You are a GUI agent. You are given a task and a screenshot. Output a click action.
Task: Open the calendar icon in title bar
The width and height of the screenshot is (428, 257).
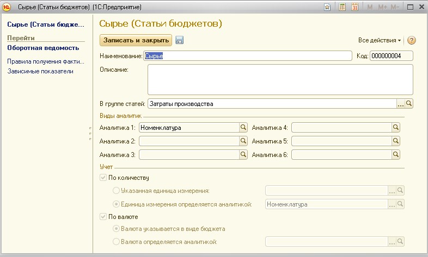355,7
